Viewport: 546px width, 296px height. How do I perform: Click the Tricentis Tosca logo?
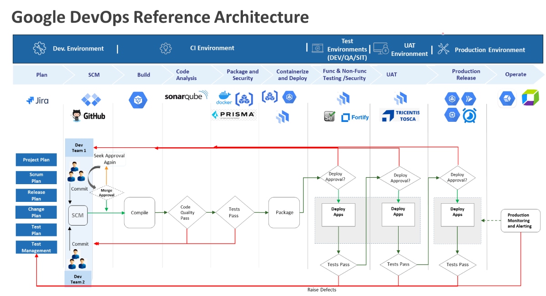(400, 115)
